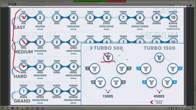The height and width of the screenshot is (110, 196).
Task: Click GRAND level node 2
Action: [40, 91]
